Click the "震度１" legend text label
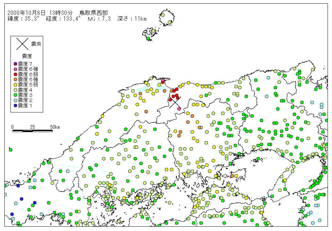Screen dimensions: 332x231 point(25,105)
